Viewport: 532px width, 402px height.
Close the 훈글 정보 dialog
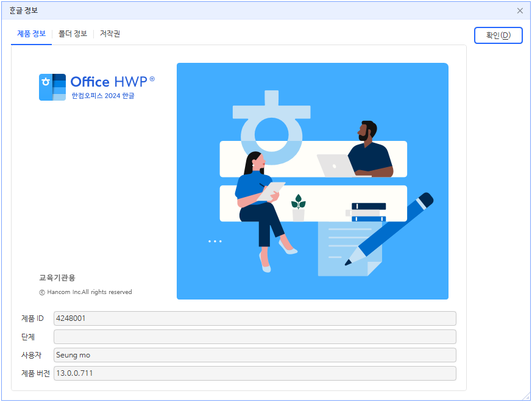point(520,10)
